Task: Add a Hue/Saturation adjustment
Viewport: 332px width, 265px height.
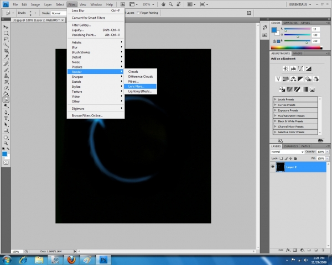Action: [286, 79]
